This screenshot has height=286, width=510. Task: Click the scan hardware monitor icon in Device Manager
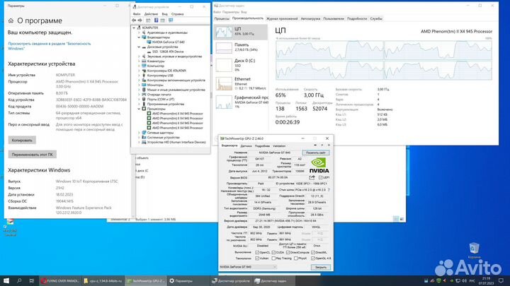(x=171, y=20)
